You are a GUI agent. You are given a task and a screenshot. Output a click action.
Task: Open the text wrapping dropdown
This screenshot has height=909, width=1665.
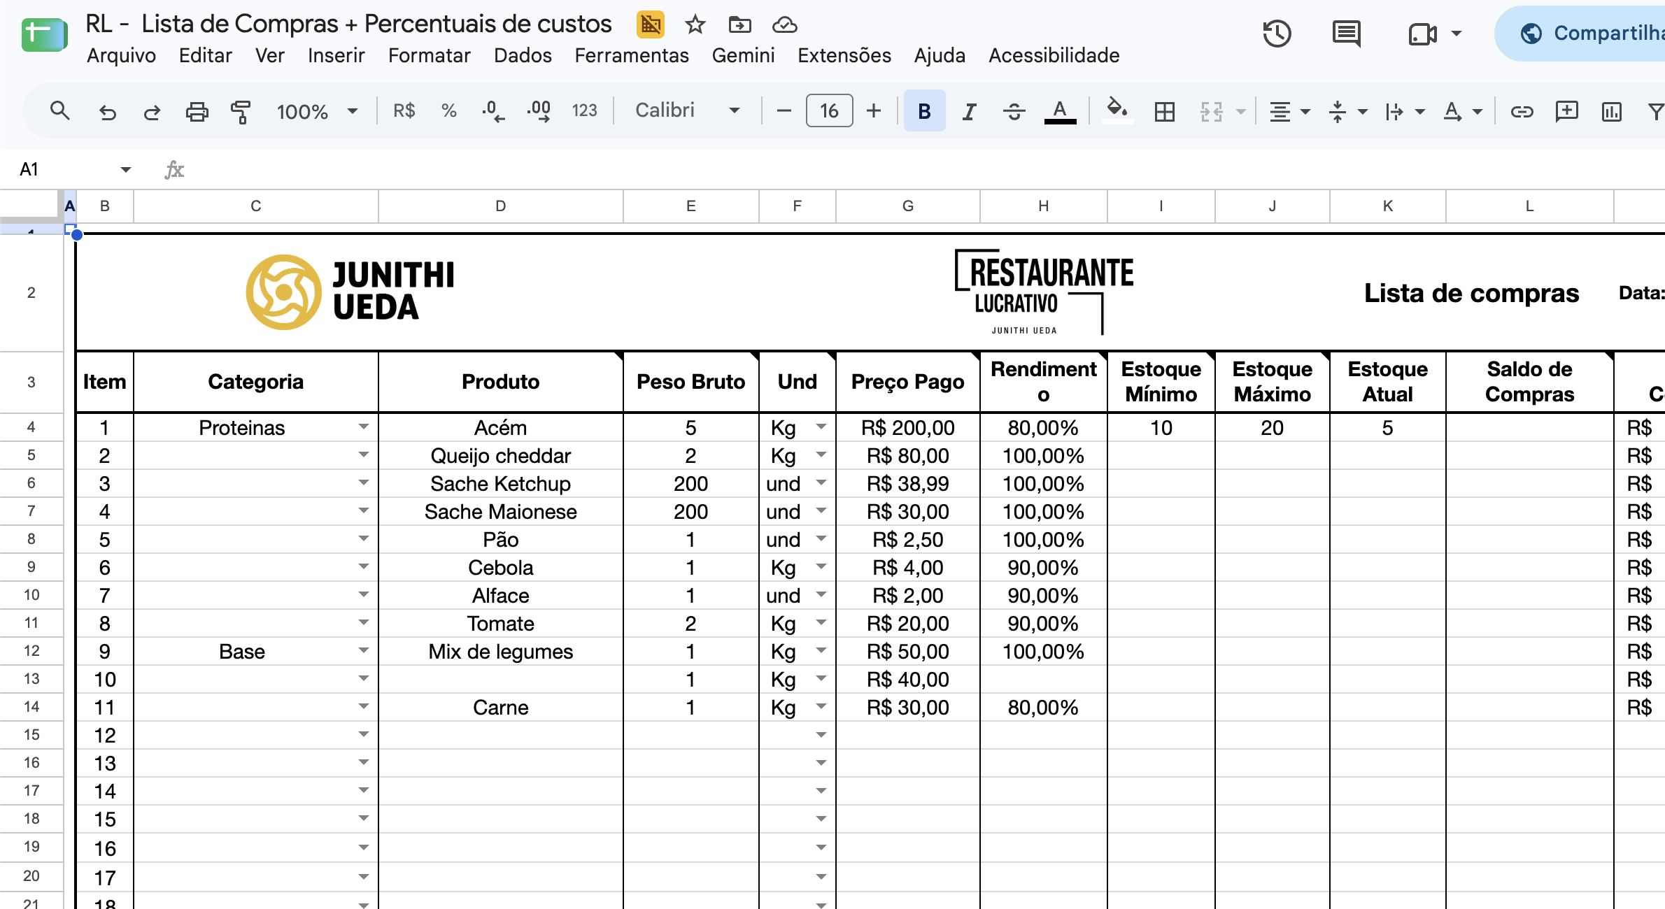tap(1405, 111)
